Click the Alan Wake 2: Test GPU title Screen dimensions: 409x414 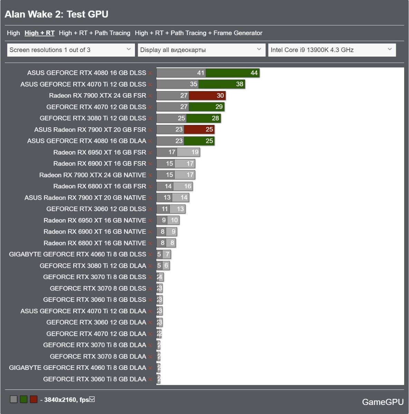(x=57, y=14)
